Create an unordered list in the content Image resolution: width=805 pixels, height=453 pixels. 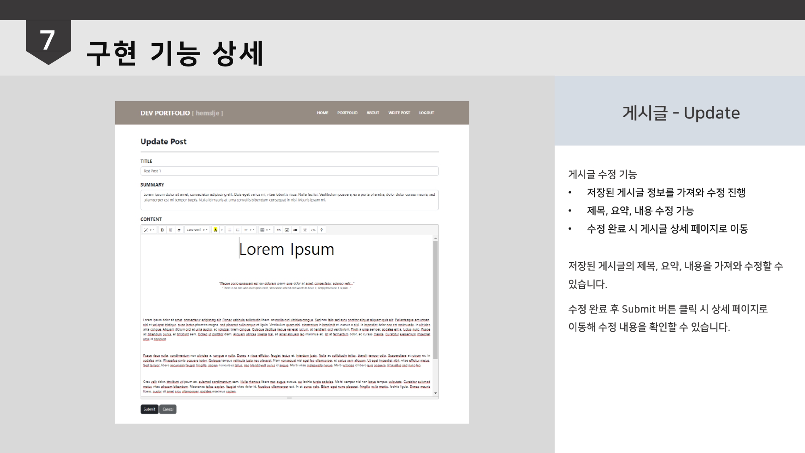pyautogui.click(x=229, y=230)
